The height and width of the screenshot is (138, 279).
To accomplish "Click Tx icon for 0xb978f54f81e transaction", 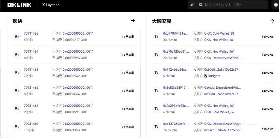I will tap(156, 36).
